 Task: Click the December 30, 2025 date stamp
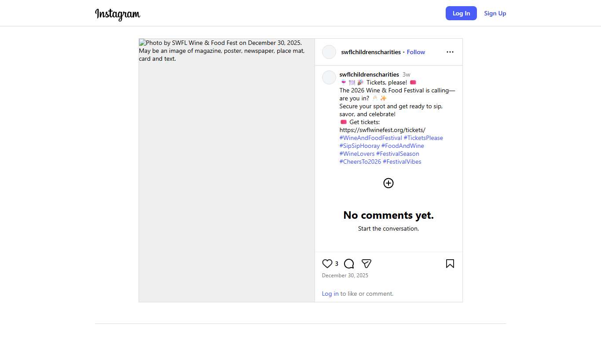tap(345, 276)
